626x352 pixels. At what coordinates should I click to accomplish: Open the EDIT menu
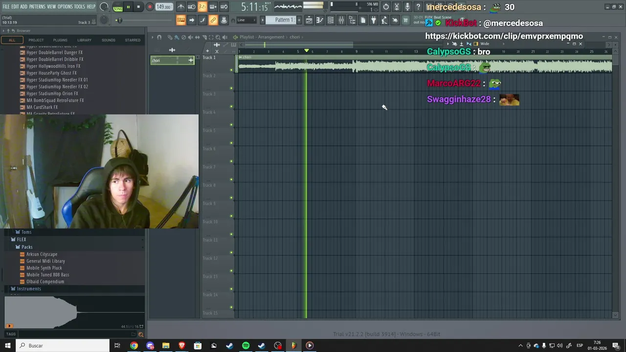pos(15,7)
